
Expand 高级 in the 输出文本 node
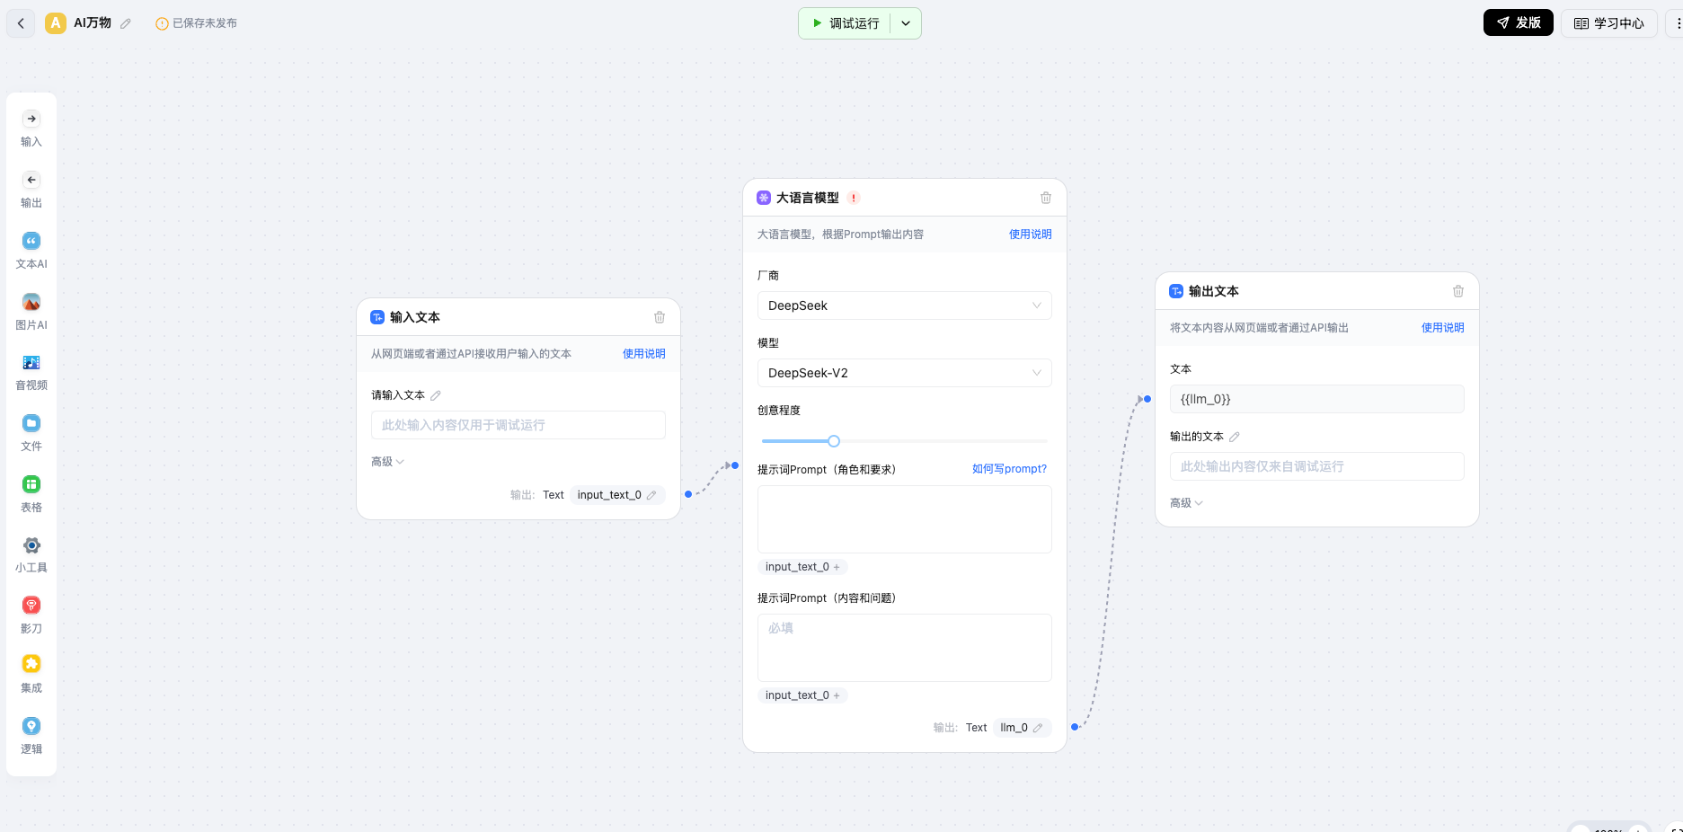click(1186, 503)
